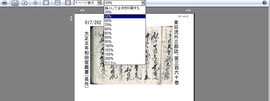
Task: Select Portrait orientation icon
Action: [x=15, y=3]
